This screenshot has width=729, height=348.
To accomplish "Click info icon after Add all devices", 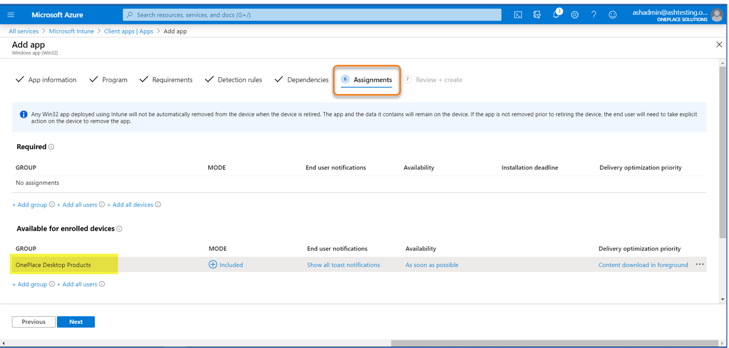I will [158, 205].
